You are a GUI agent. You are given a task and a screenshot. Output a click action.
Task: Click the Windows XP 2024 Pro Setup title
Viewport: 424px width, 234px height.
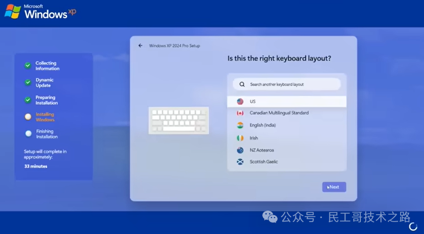pos(174,46)
